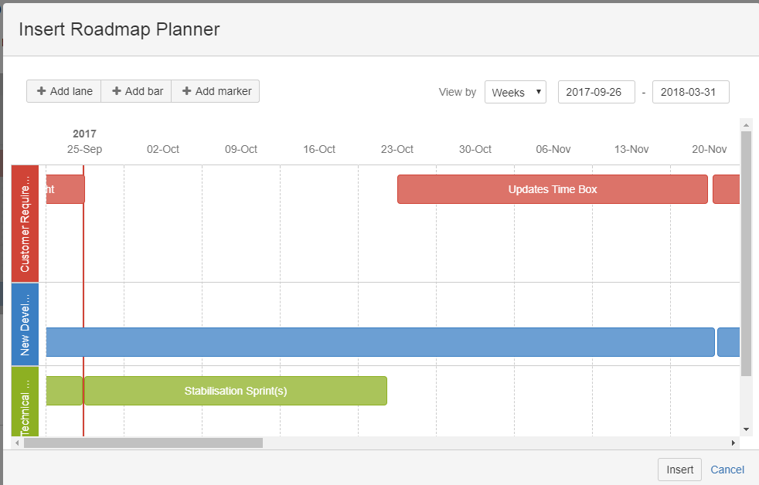Select the New Development blue lane header
The height and width of the screenshot is (485, 759).
25,324
